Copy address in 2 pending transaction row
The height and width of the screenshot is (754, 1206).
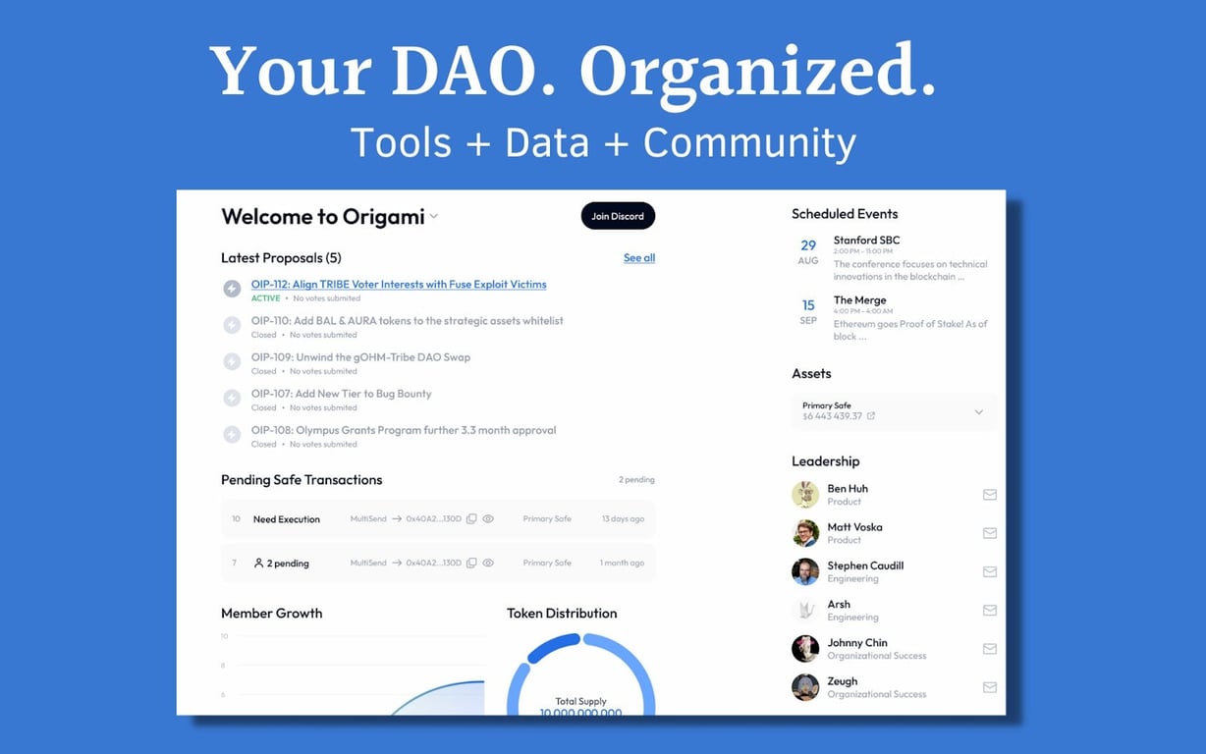pos(471,564)
